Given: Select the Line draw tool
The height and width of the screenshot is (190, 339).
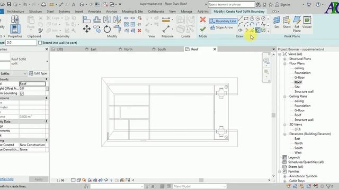Looking at the screenshot, I should click(x=240, y=18).
